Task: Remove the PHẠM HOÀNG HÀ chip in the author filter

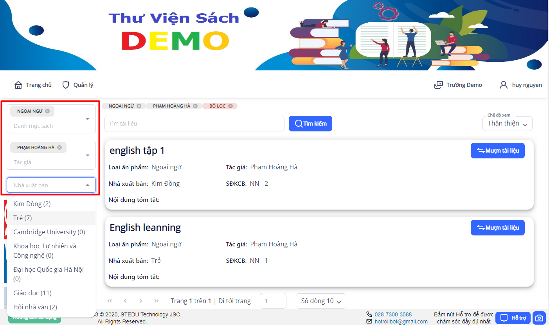Action: coord(59,147)
